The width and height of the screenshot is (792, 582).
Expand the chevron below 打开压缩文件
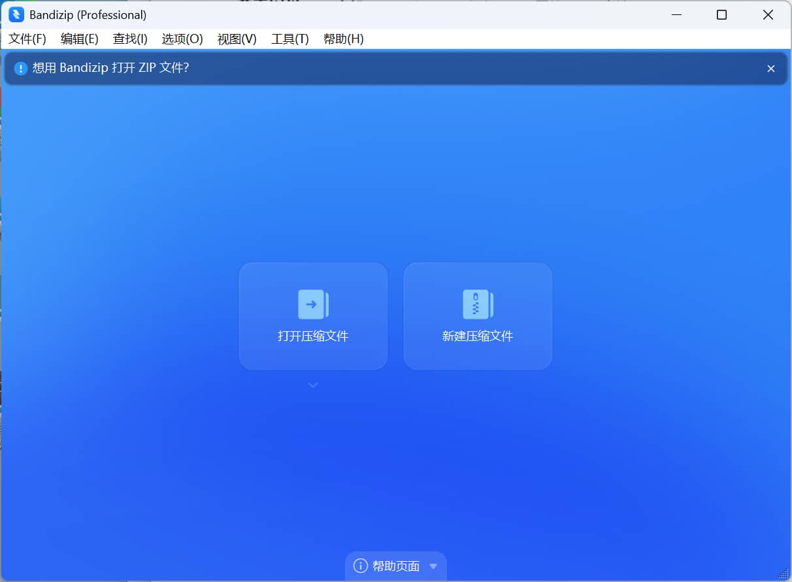[313, 385]
